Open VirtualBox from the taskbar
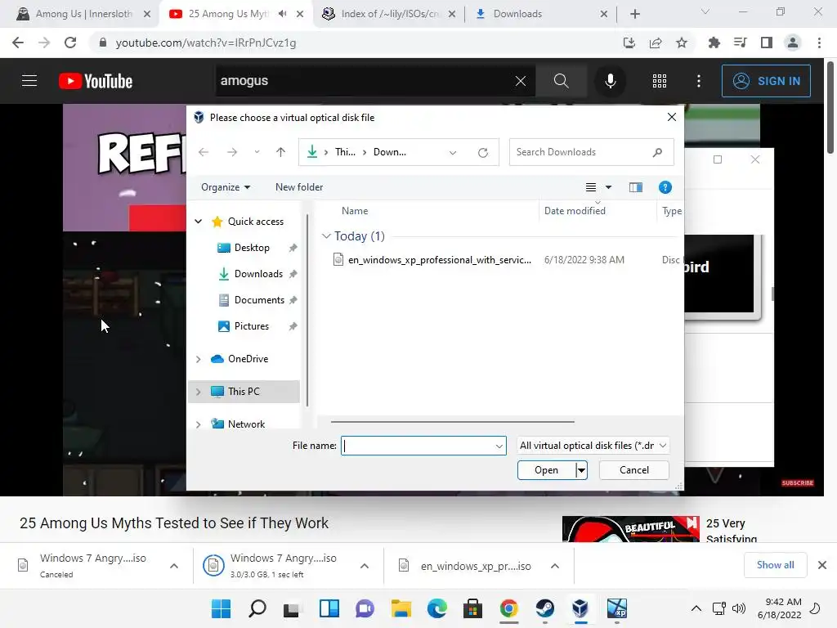837x628 pixels. pyautogui.click(x=580, y=608)
